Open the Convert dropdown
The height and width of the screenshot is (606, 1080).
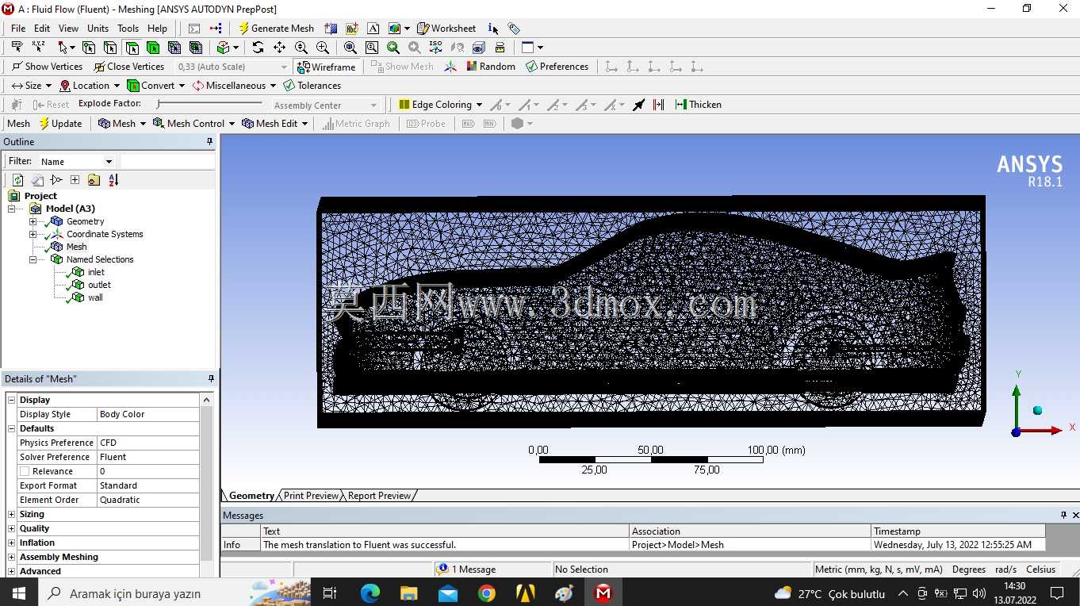pos(155,86)
